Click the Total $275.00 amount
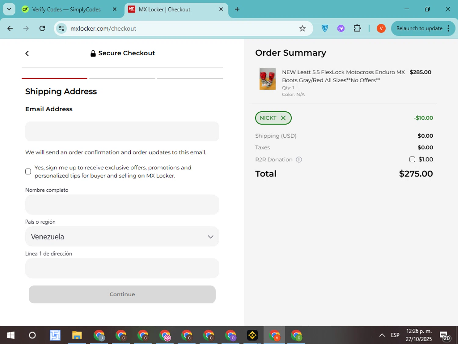458x344 pixels. 416,174
